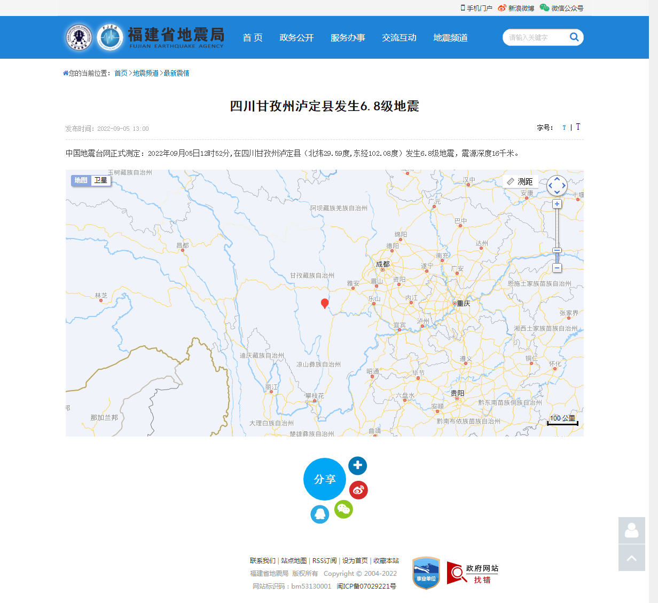Switch map to 卫星 satellite view
The image size is (658, 603).
click(100, 180)
